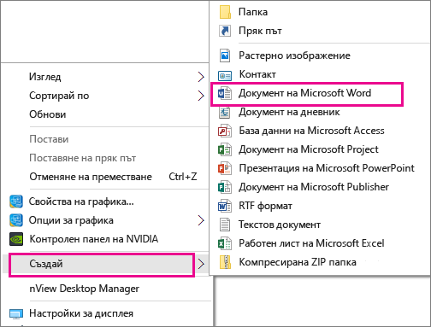Click the NVIDIA control panel icon
Viewport: 431px width, 327px height.
pos(16,239)
